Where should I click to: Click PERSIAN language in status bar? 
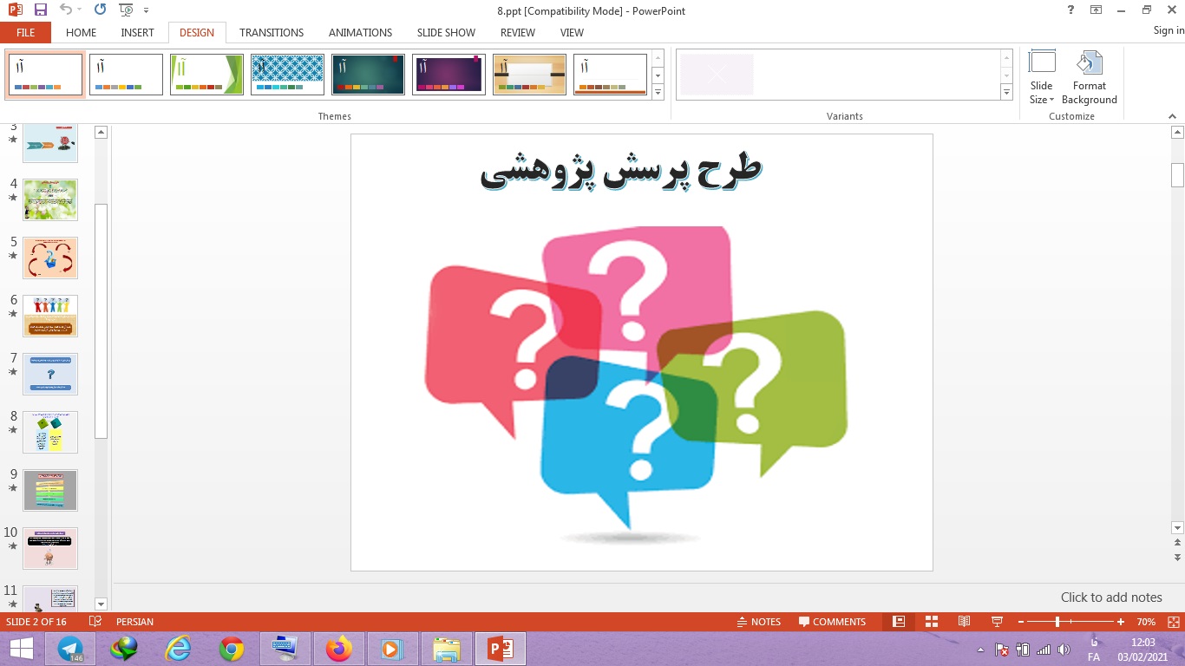(134, 621)
